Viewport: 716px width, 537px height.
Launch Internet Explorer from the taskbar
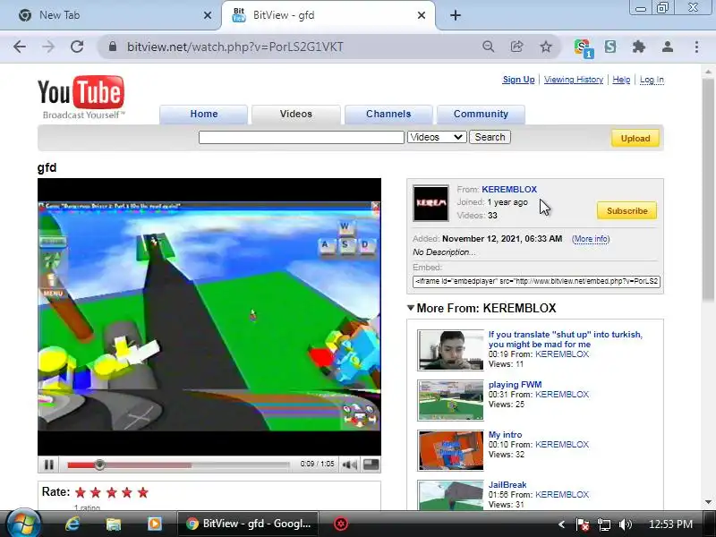coord(72,524)
